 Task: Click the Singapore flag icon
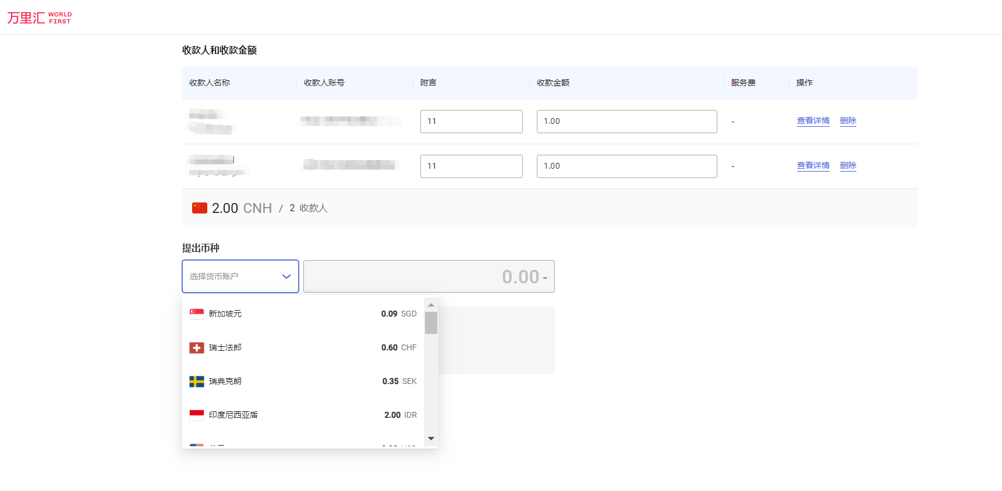tap(197, 314)
